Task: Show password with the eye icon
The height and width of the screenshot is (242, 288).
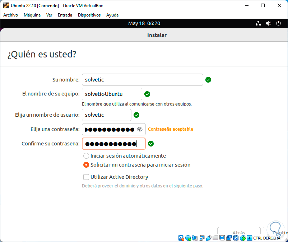Action: tap(140, 129)
